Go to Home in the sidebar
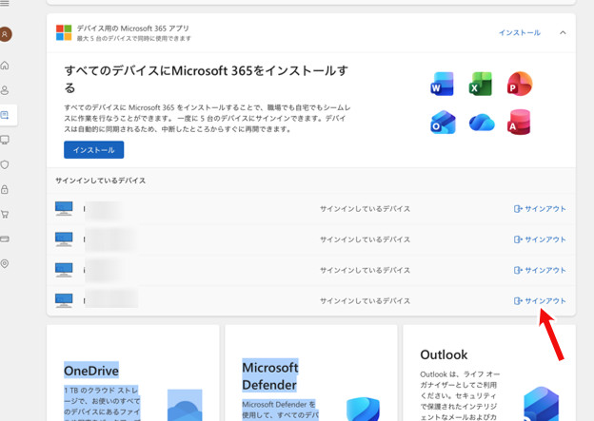Image resolution: width=594 pixels, height=421 pixels. (x=5, y=65)
